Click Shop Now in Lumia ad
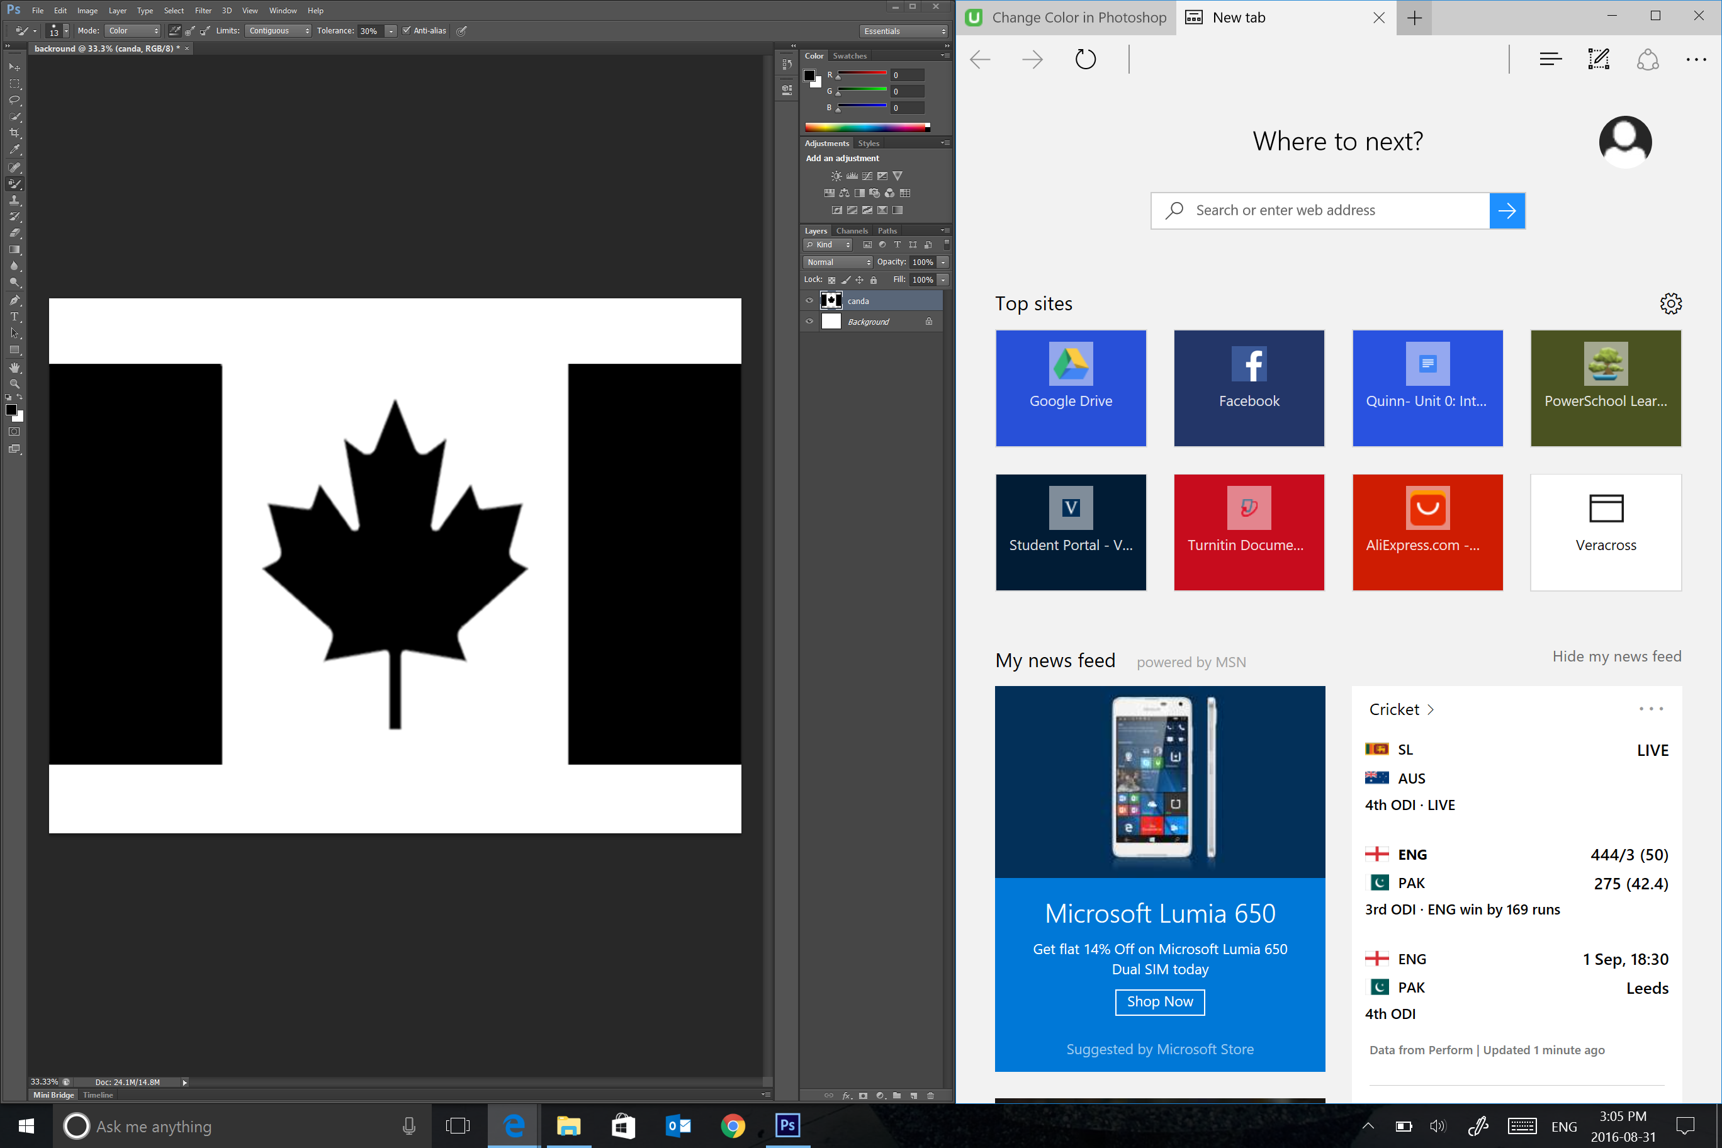The height and width of the screenshot is (1148, 1722). [1160, 1001]
